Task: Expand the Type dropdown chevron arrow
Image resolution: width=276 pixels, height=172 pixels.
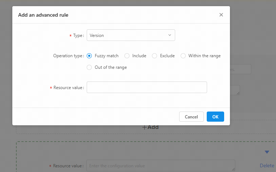Action: tap(170, 35)
